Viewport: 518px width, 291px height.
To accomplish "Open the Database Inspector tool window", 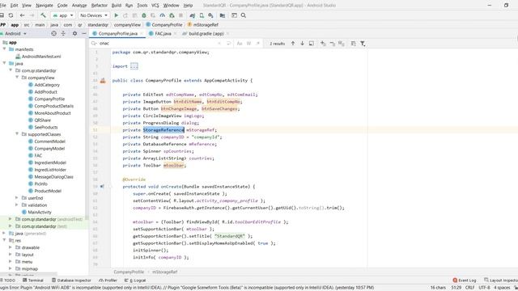I will [x=71, y=280].
